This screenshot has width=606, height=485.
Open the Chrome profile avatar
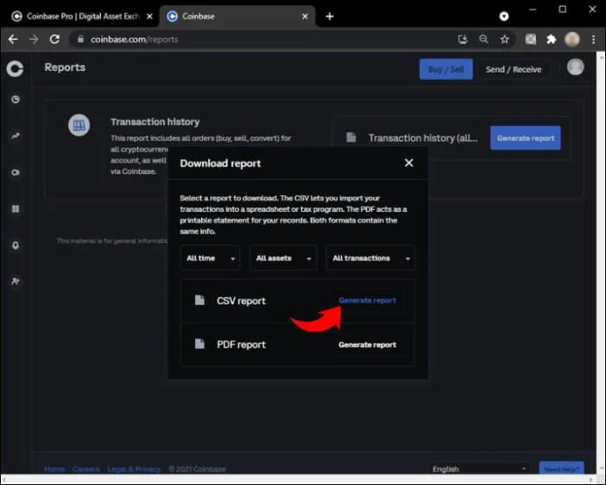click(x=572, y=39)
